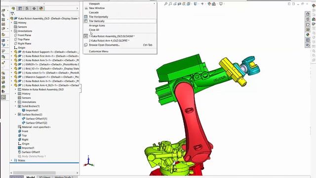Choose Tile Horizontally menu item
The width and height of the screenshot is (316, 178).
tap(120, 17)
